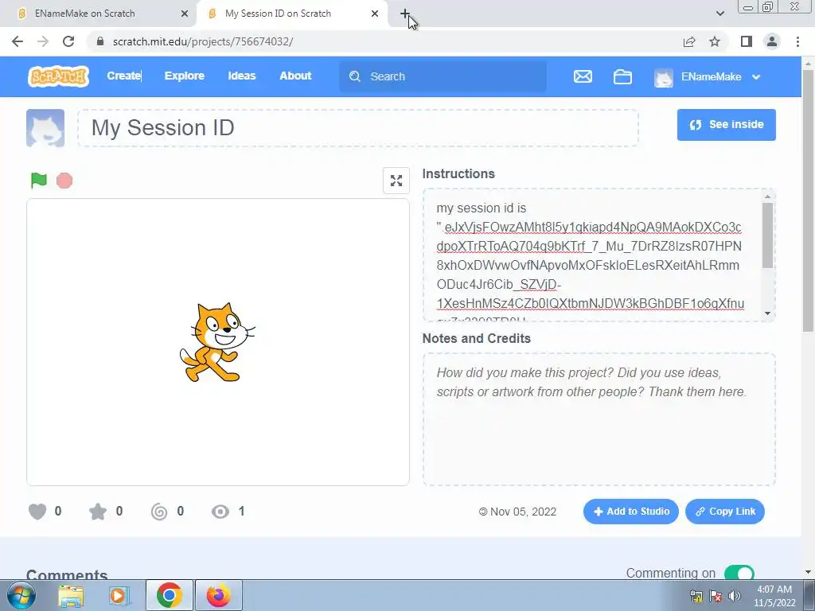
Task: Close the My Session ID tab
Action: [375, 14]
